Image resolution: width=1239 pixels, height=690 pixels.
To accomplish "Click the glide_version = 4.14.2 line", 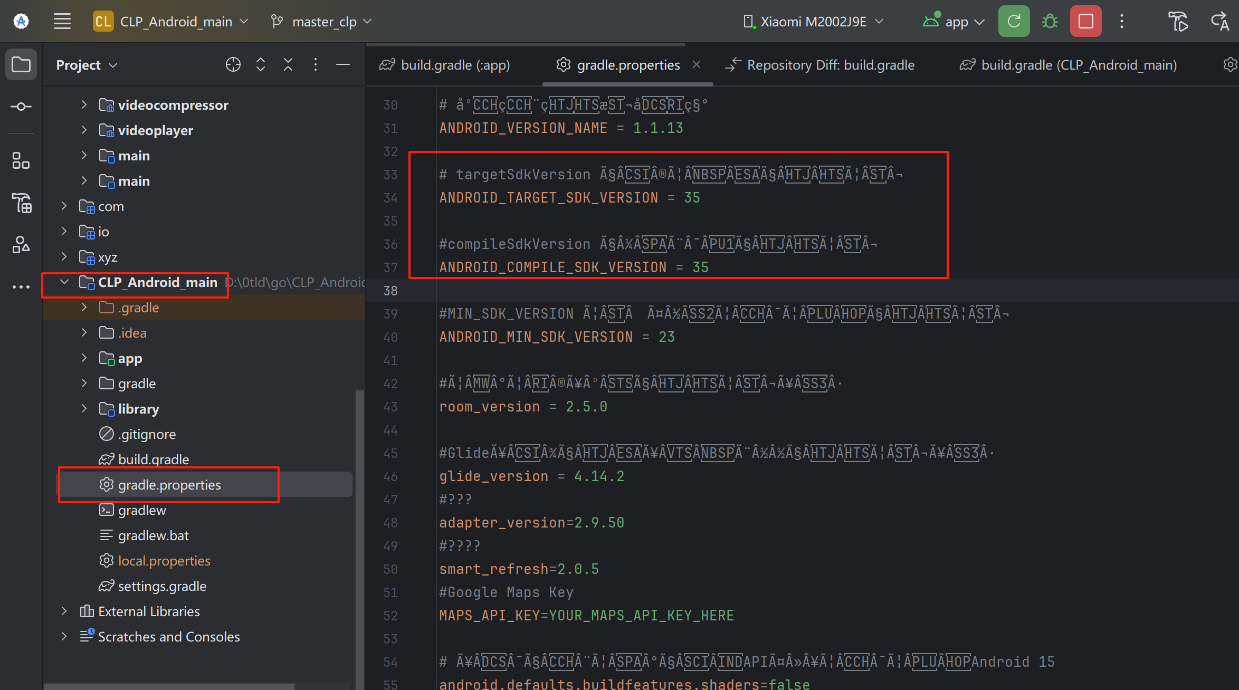I will (x=531, y=476).
